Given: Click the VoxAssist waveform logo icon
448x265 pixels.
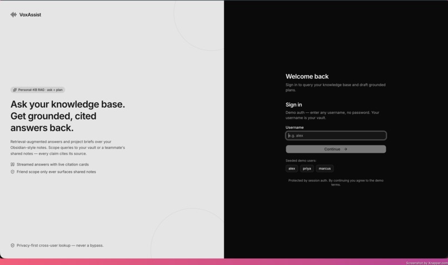Looking at the screenshot, I should tap(13, 14).
